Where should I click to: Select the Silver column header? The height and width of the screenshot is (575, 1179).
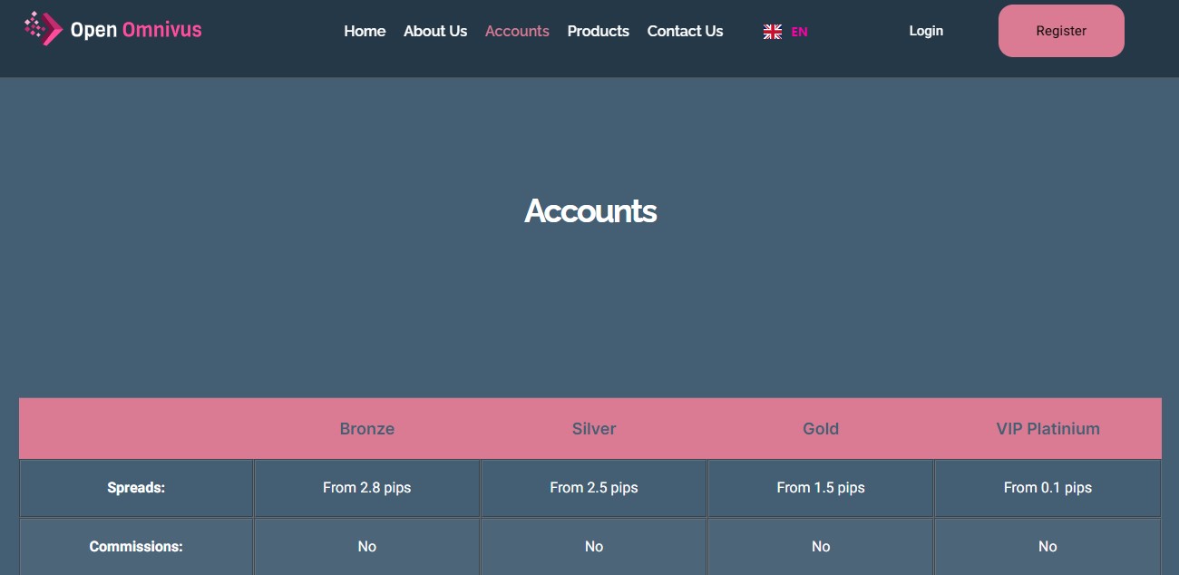tap(594, 429)
